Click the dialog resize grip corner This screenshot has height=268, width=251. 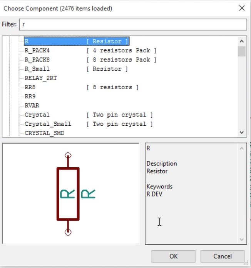pyautogui.click(x=246, y=263)
